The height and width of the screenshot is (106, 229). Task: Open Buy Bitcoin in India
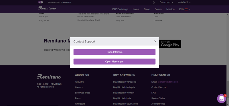tap(122, 98)
